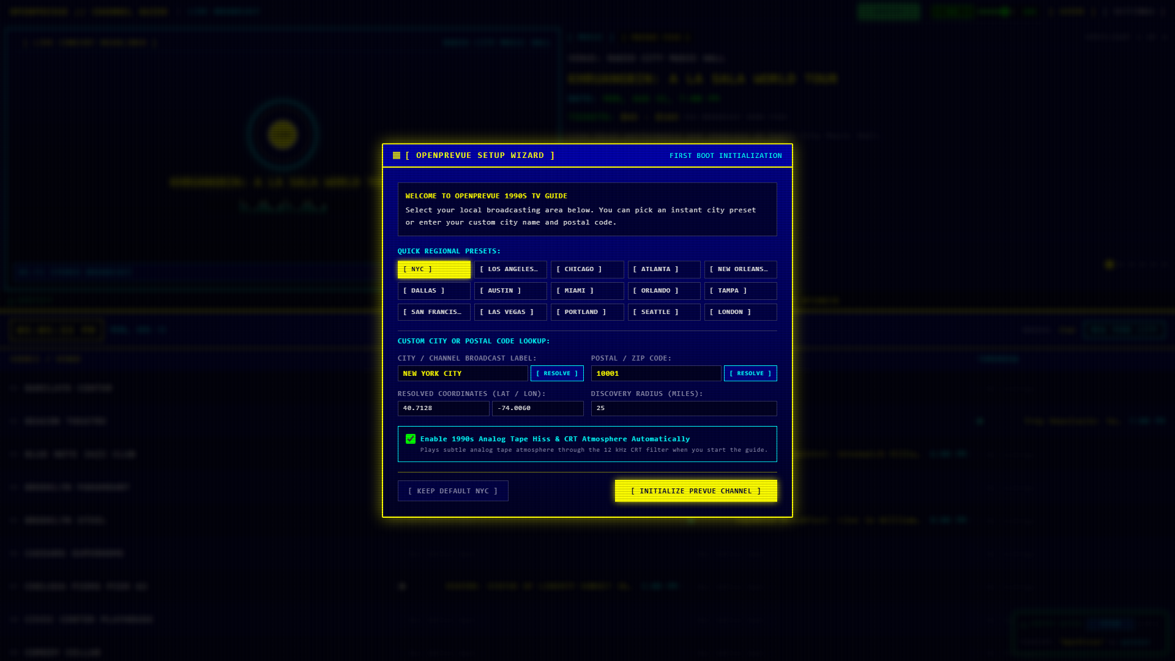Choose the Seattle preset
This screenshot has height=661, width=1175.
pyautogui.click(x=664, y=312)
